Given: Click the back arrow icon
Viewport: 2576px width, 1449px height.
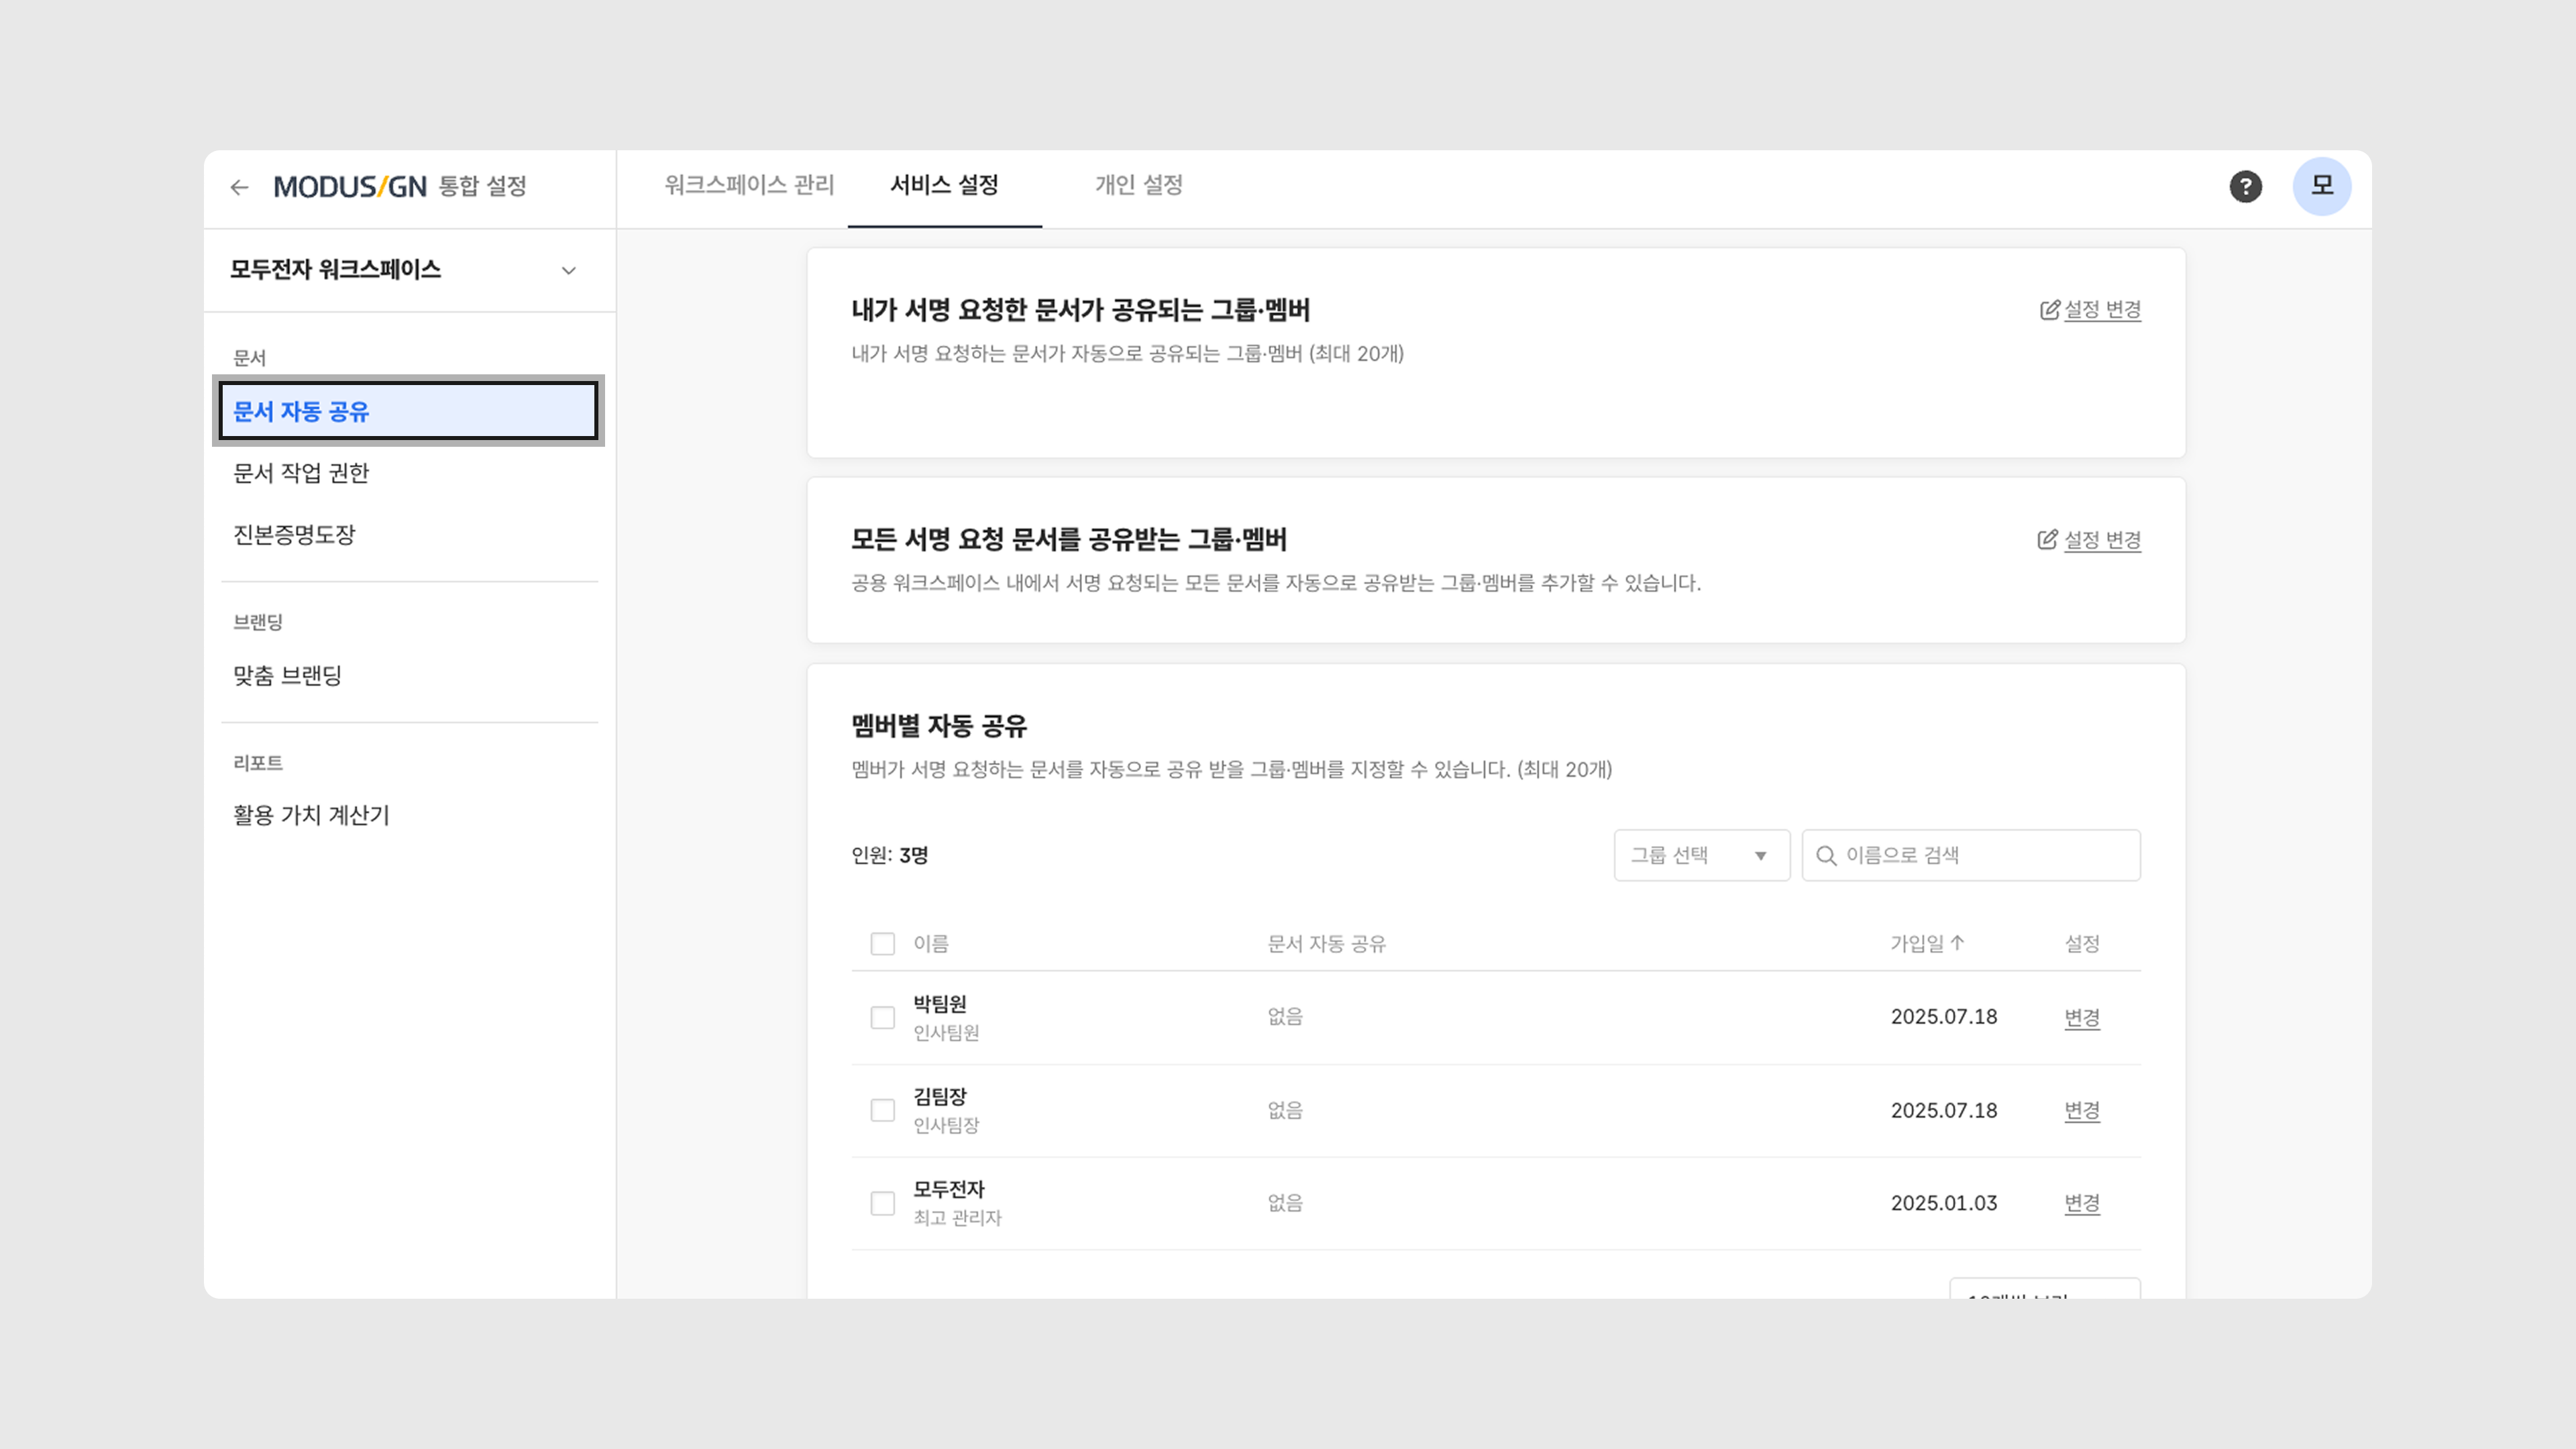Looking at the screenshot, I should click(239, 187).
